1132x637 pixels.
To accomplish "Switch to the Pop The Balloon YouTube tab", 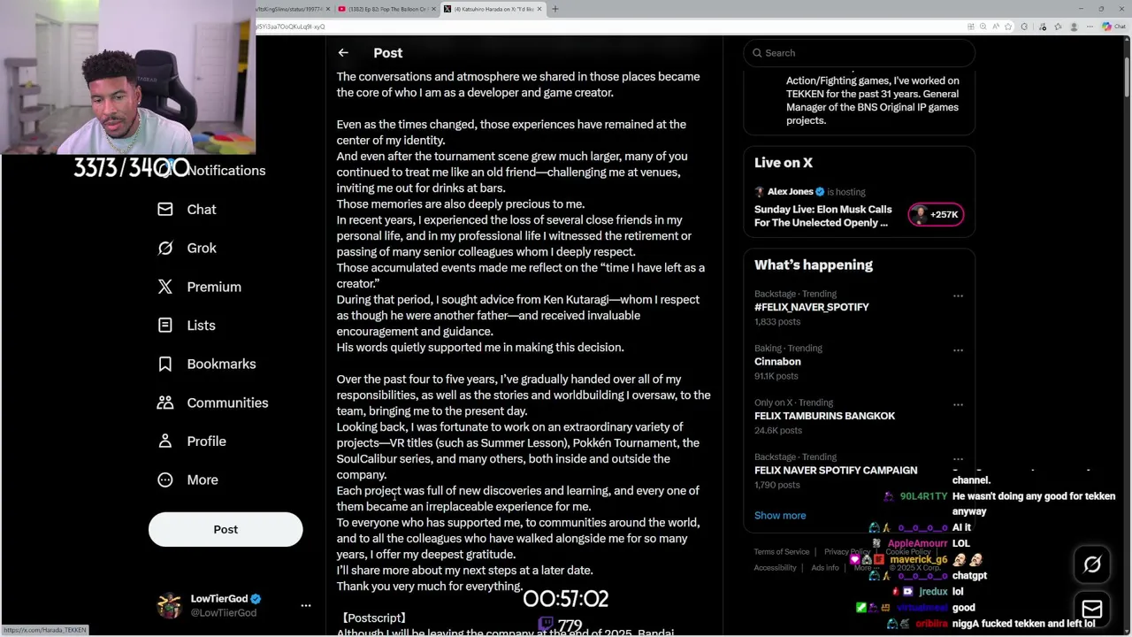I will pyautogui.click(x=386, y=9).
